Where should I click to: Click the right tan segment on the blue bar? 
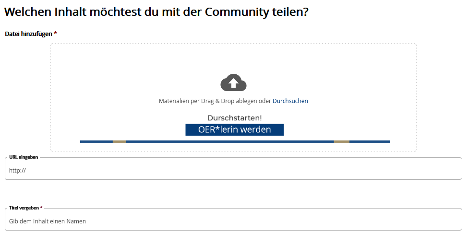coord(342,141)
